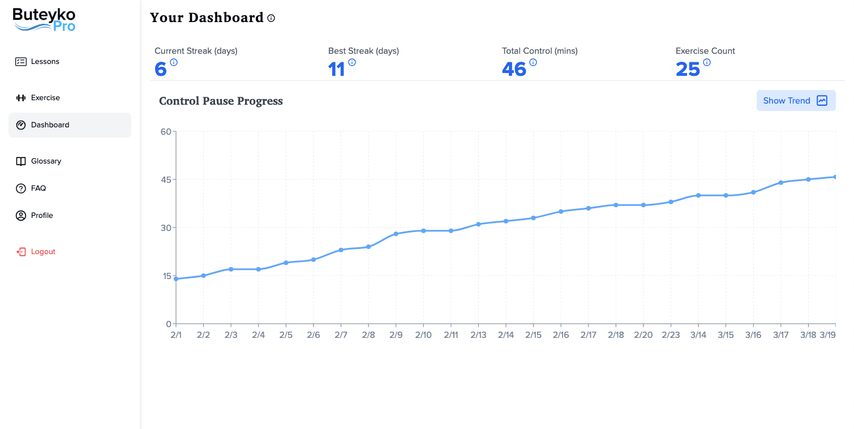854x429 pixels.
Task: Click the trend chart icon inside Show Trend
Action: [x=822, y=100]
